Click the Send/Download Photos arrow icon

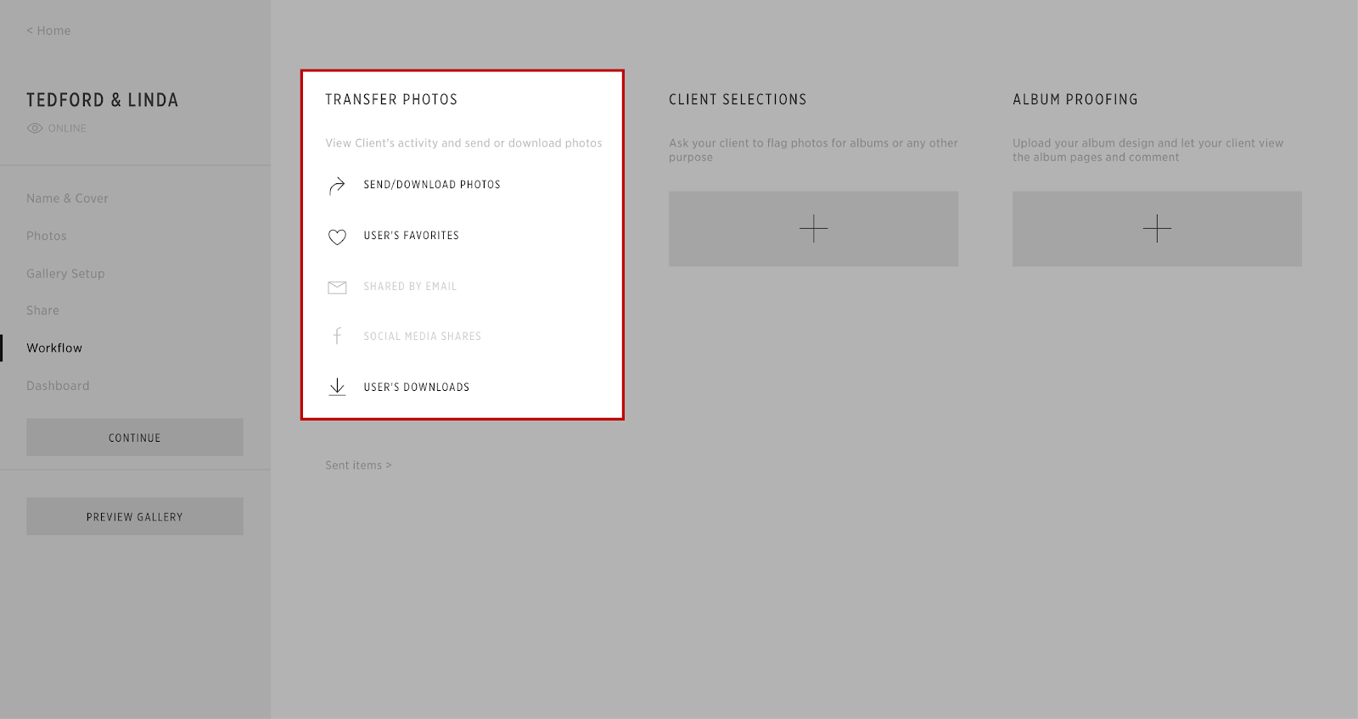pos(337,186)
